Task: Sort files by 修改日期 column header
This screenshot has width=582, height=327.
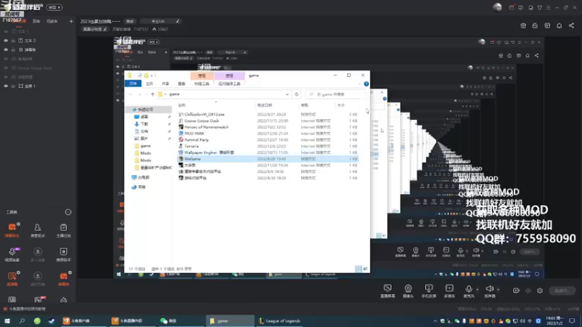Action: tap(264, 105)
